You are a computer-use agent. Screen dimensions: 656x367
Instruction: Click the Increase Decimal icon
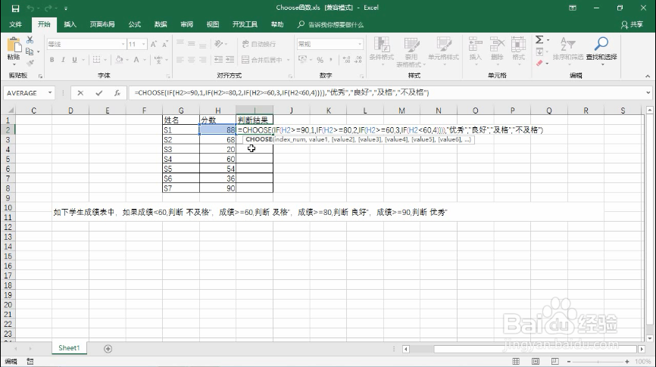tap(346, 60)
